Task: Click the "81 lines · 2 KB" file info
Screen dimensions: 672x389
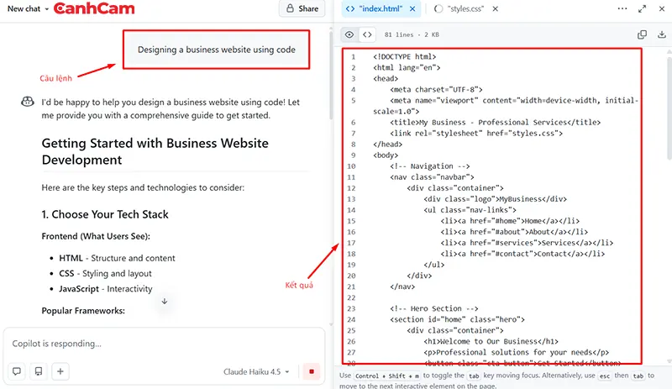Action: pyautogui.click(x=412, y=34)
